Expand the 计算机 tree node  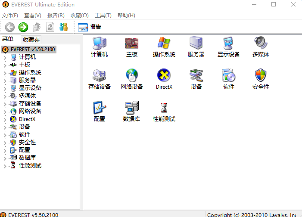click(x=5, y=57)
